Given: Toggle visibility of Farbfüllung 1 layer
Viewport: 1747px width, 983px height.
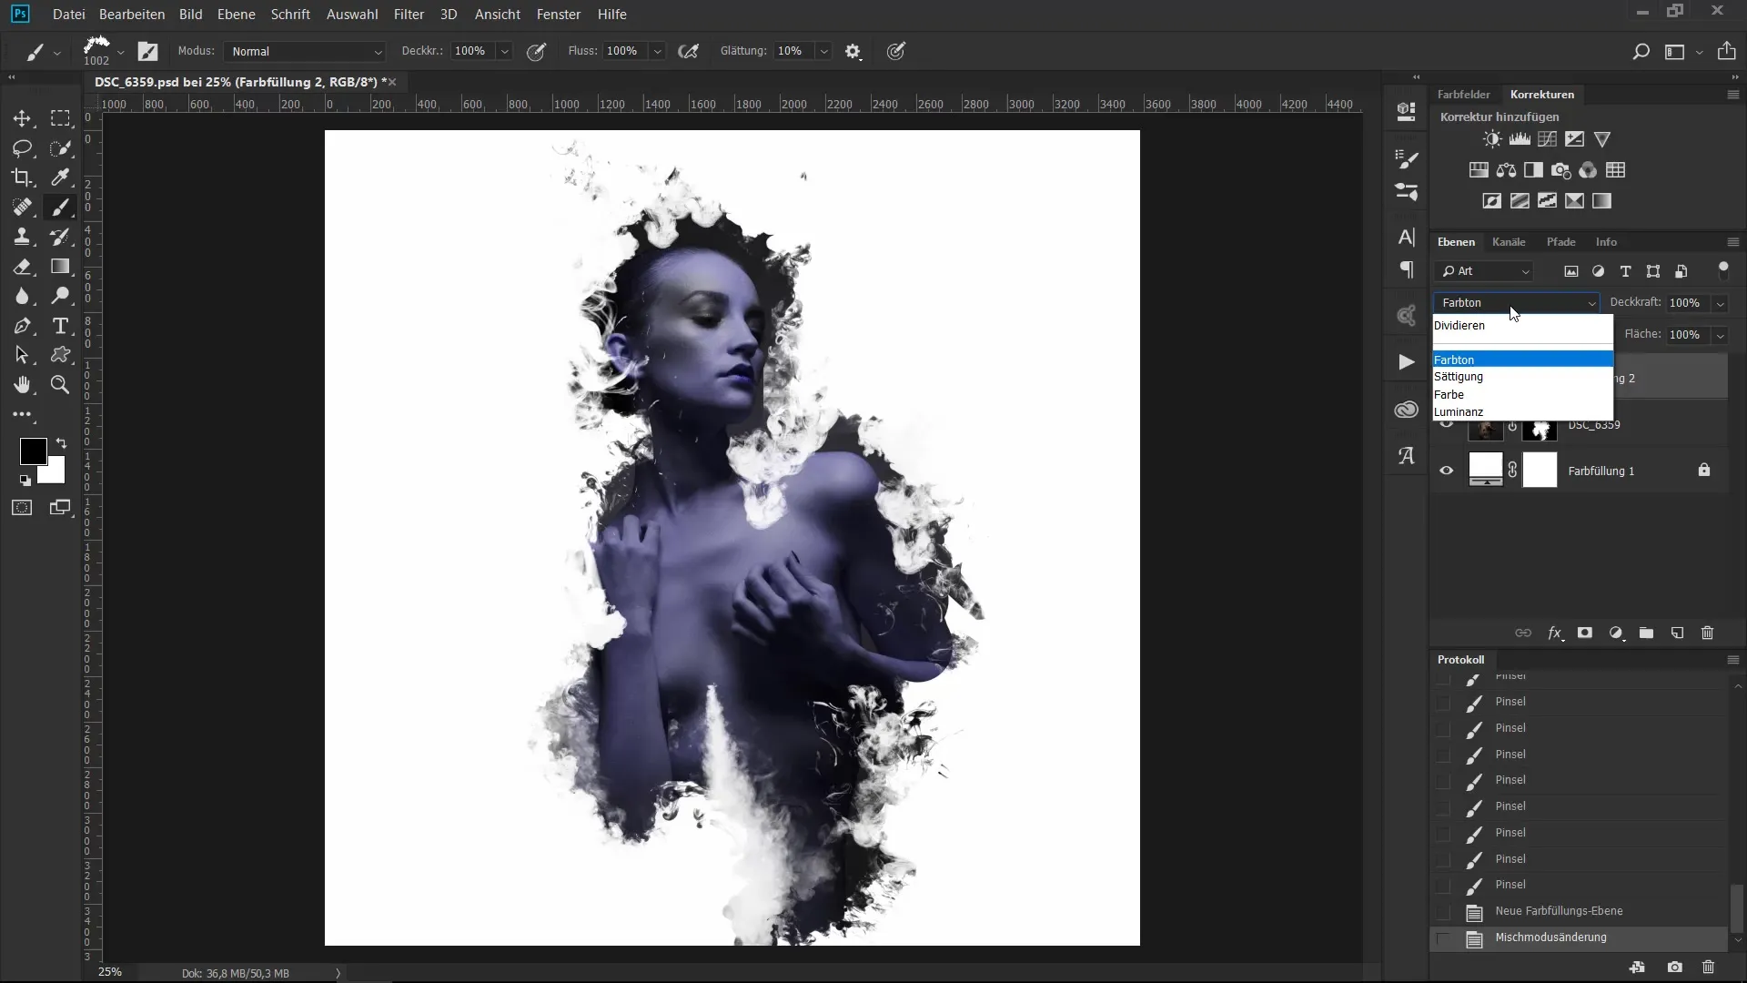Looking at the screenshot, I should pos(1447,471).
